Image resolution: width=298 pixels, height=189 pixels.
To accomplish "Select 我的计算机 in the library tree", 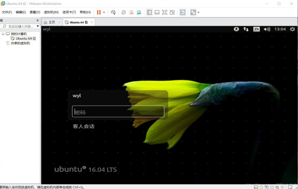I will click(x=19, y=34).
